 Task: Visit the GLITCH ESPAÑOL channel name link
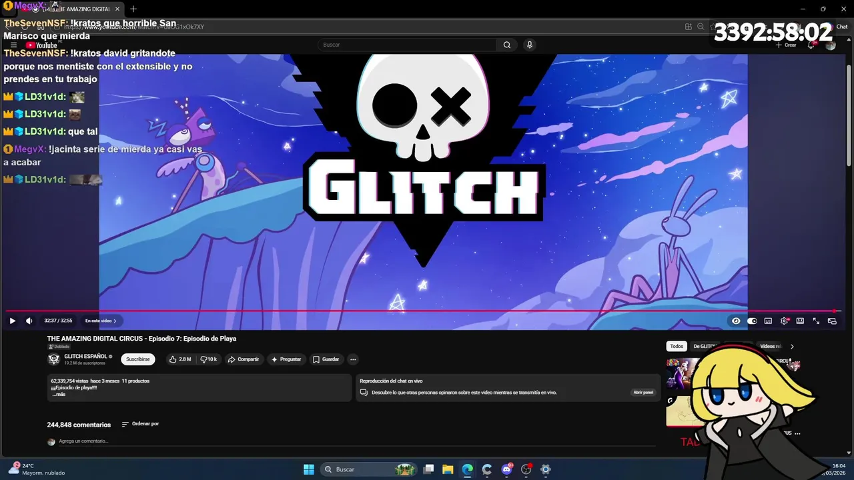click(85, 357)
